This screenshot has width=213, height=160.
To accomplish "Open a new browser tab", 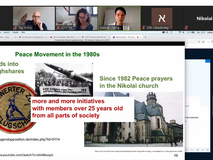I will click(145, 37).
